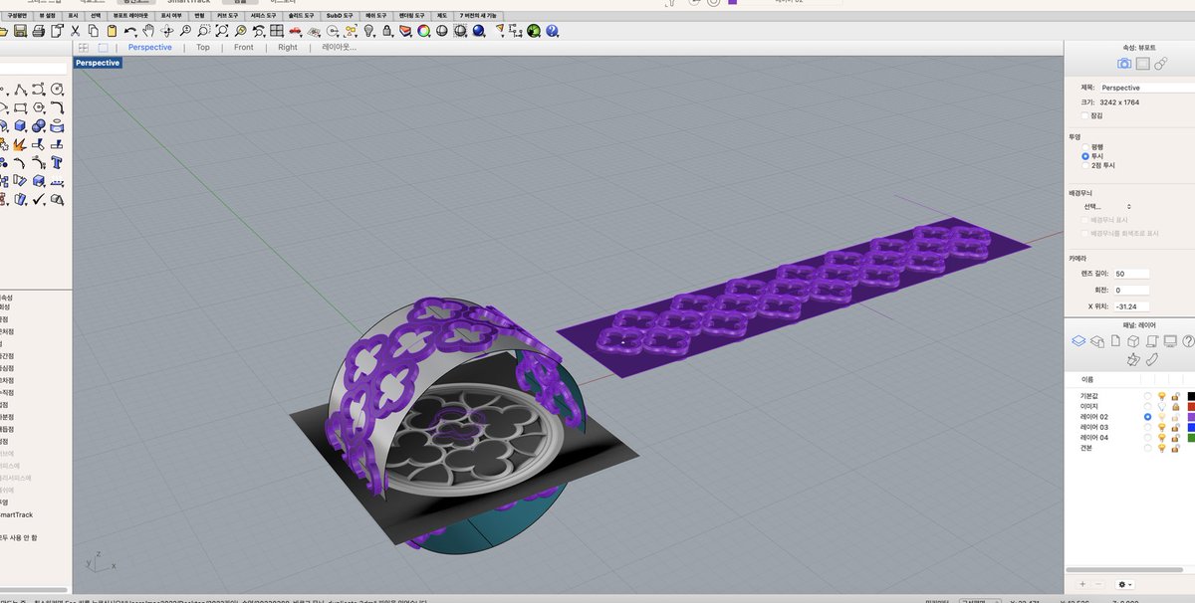Click the light bulb Hide icon
The width and height of the screenshot is (1195, 603).
(368, 31)
